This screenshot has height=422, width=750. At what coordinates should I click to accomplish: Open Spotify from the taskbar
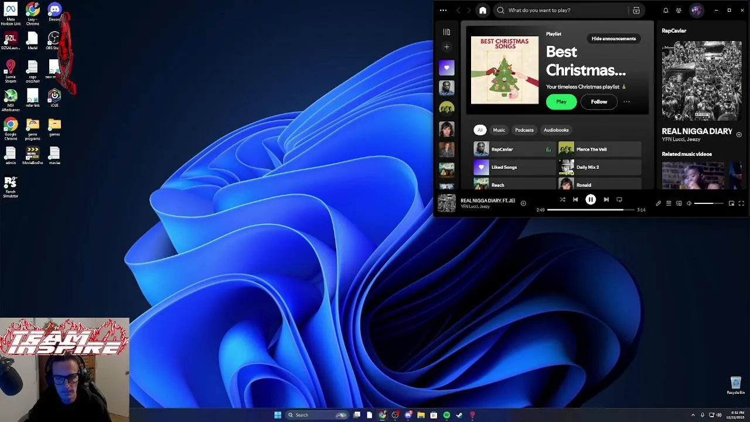tap(446, 415)
